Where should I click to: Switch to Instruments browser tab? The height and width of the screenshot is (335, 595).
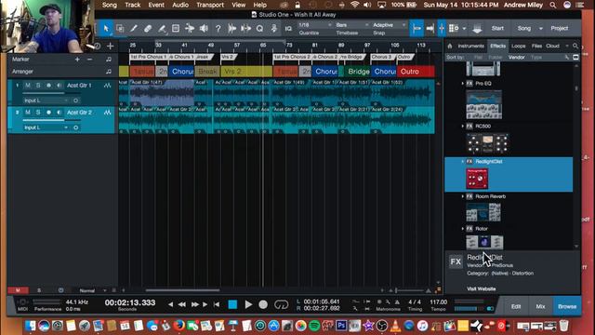click(x=471, y=46)
